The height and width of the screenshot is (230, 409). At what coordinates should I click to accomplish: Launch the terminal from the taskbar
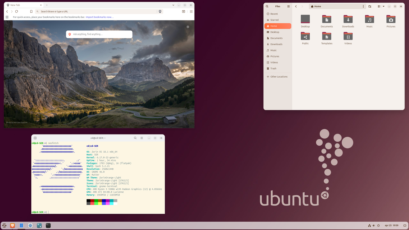click(x=48, y=226)
